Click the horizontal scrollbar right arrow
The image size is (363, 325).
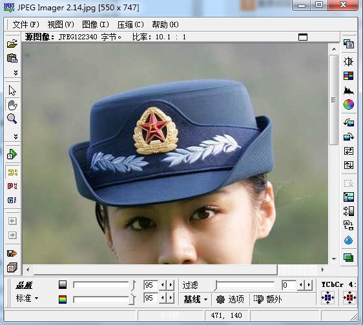[x=322, y=270]
